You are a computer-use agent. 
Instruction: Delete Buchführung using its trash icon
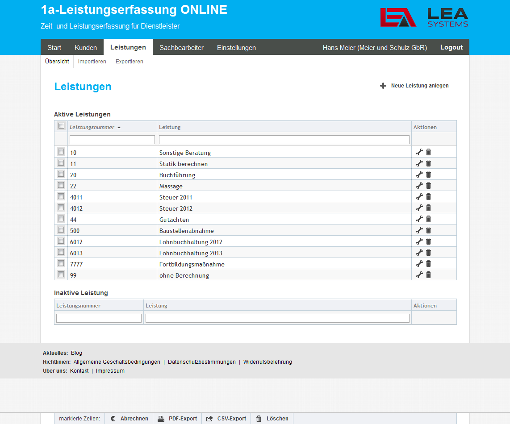point(428,174)
